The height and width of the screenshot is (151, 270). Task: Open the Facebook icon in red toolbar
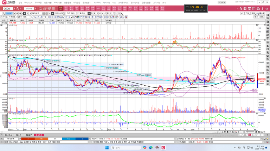tap(245, 8)
